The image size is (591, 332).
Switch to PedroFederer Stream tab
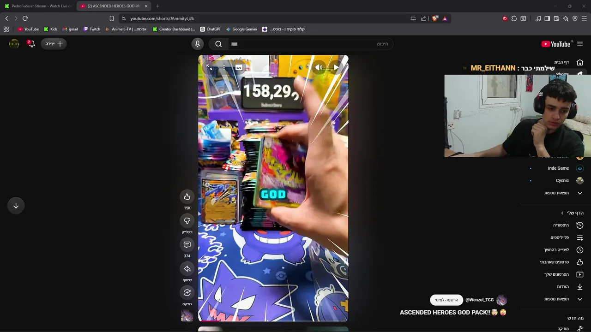(x=38, y=6)
